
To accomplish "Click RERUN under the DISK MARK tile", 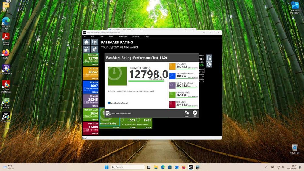I will tap(95, 133).
